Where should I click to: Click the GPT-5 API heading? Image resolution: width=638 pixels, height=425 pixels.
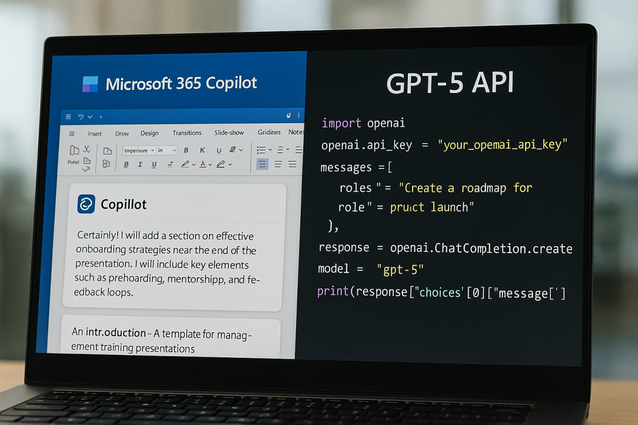[450, 83]
